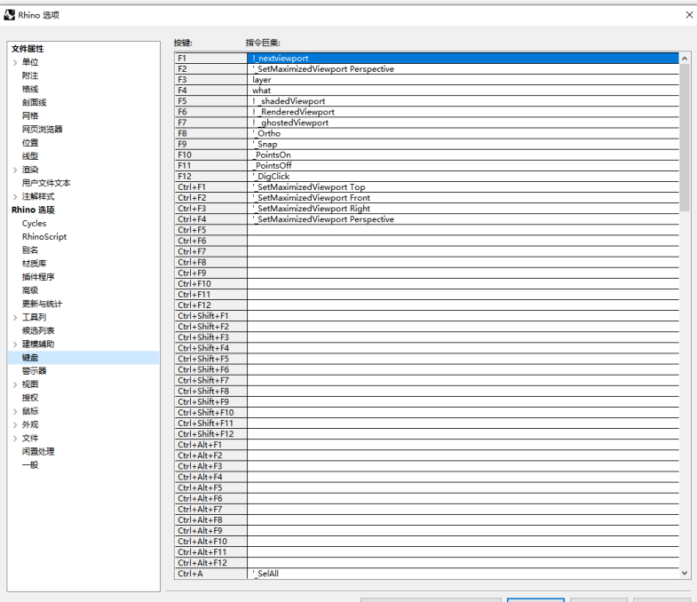Close the Rhino options dialog

pyautogui.click(x=689, y=15)
